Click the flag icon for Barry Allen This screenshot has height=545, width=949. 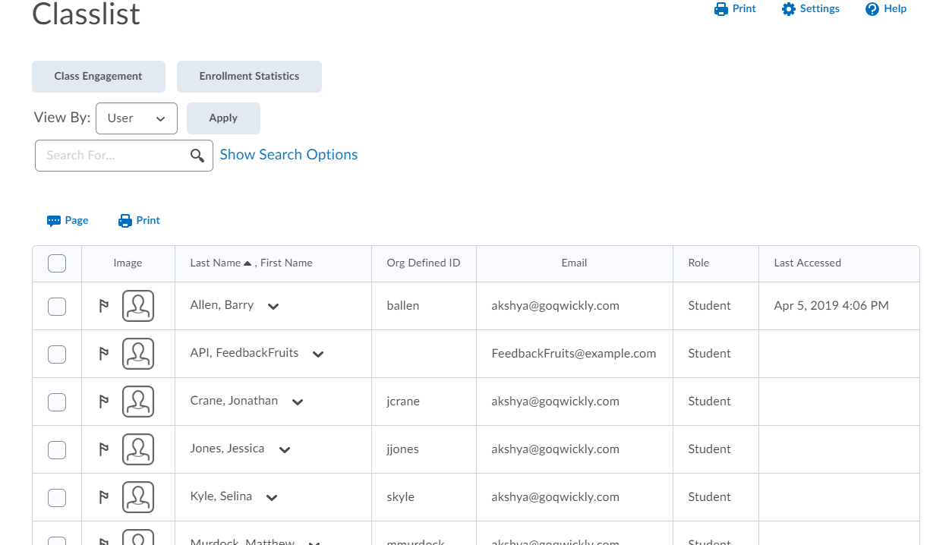[104, 306]
